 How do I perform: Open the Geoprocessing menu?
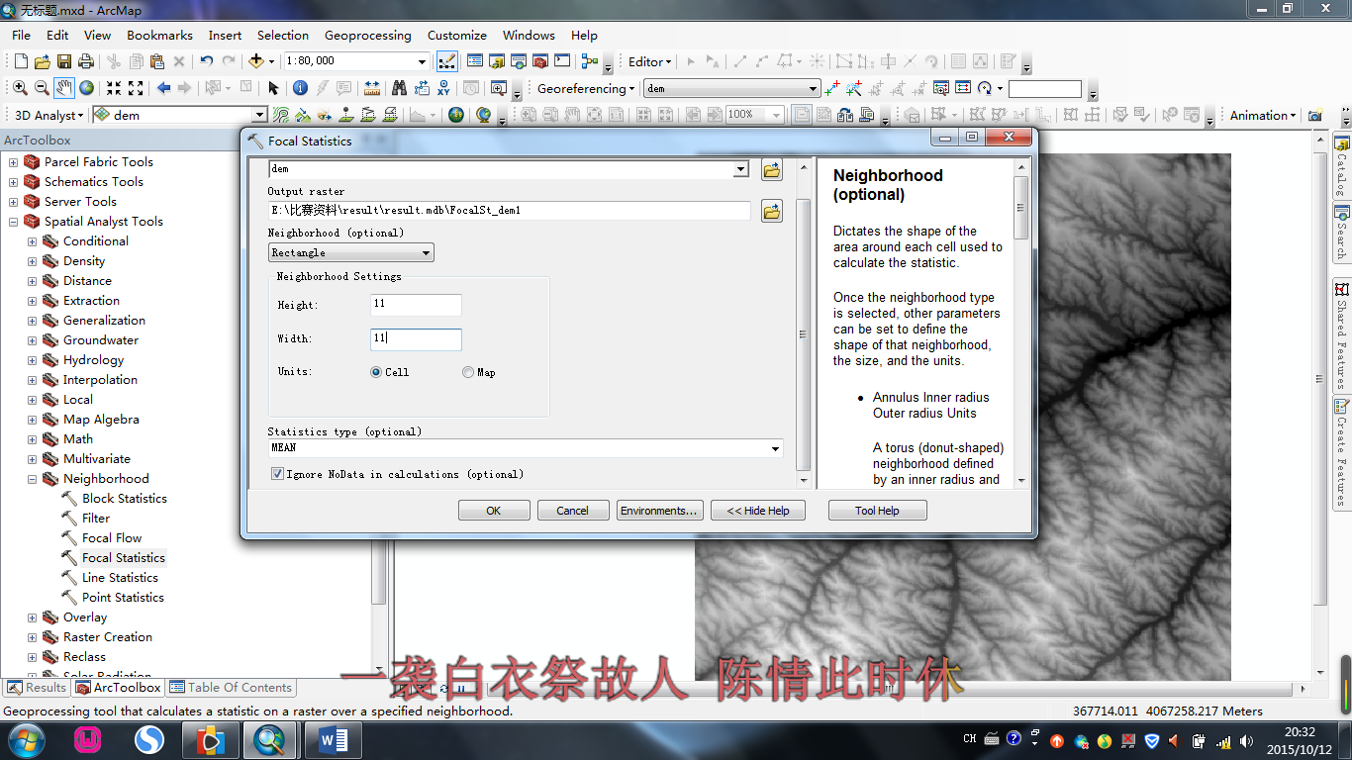(368, 35)
